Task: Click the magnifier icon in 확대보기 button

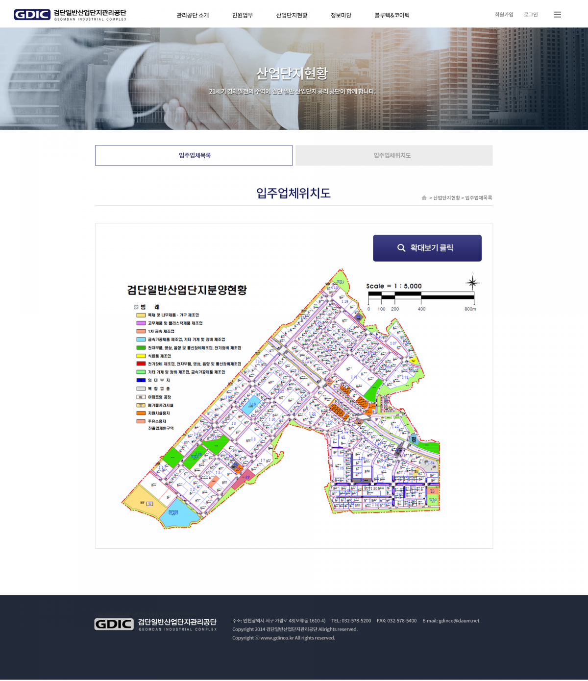Action: [x=401, y=248]
